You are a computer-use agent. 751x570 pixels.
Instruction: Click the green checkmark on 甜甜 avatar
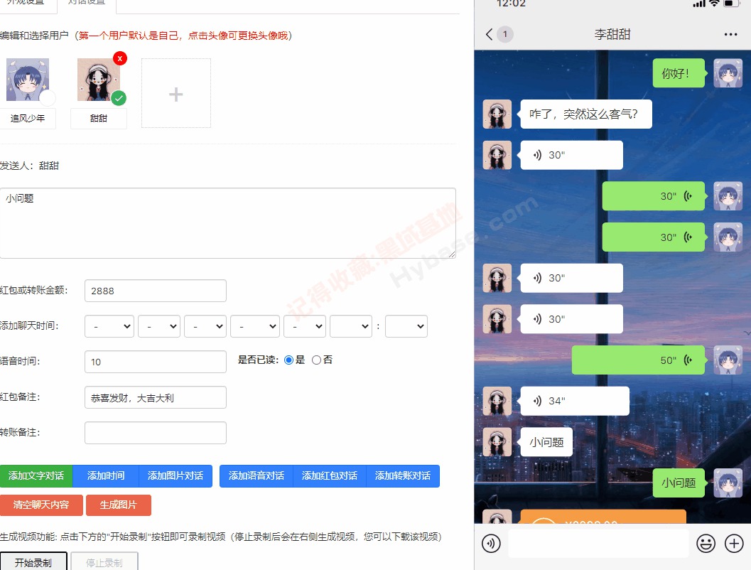tap(119, 98)
